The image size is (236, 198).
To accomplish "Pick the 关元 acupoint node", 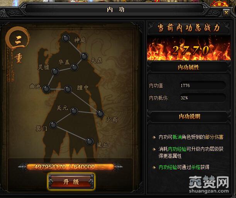I will pyautogui.click(x=74, y=111).
